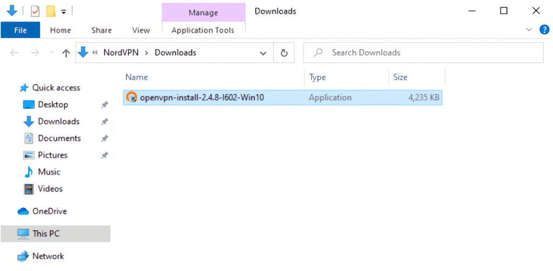This screenshot has width=553, height=271.
Task: Go forward with the Forward arrow
Action: coord(35,53)
